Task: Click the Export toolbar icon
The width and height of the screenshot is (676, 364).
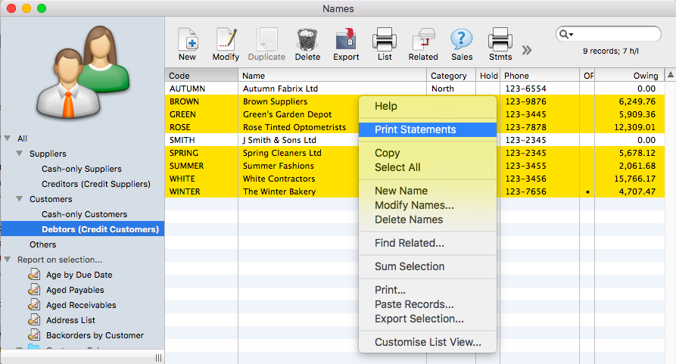Action: tap(346, 39)
